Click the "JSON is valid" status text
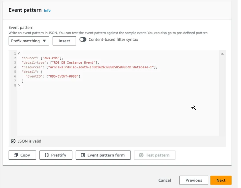 click(x=29, y=141)
